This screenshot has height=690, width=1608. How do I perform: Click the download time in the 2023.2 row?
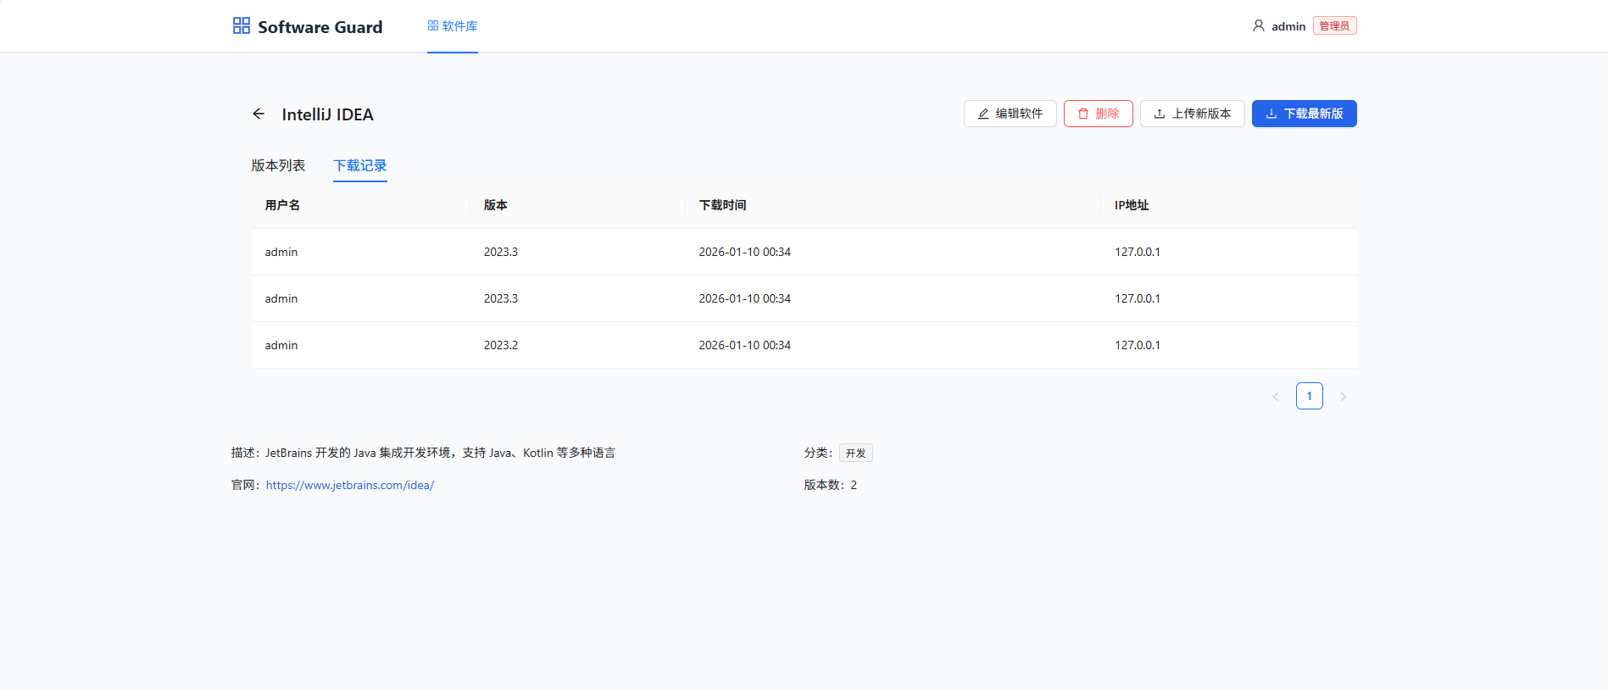pos(745,345)
